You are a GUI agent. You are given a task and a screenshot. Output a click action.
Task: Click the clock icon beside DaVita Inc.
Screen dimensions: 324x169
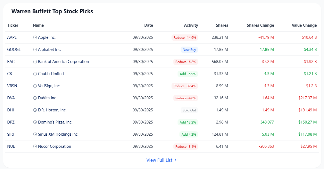pyautogui.click(x=35, y=98)
